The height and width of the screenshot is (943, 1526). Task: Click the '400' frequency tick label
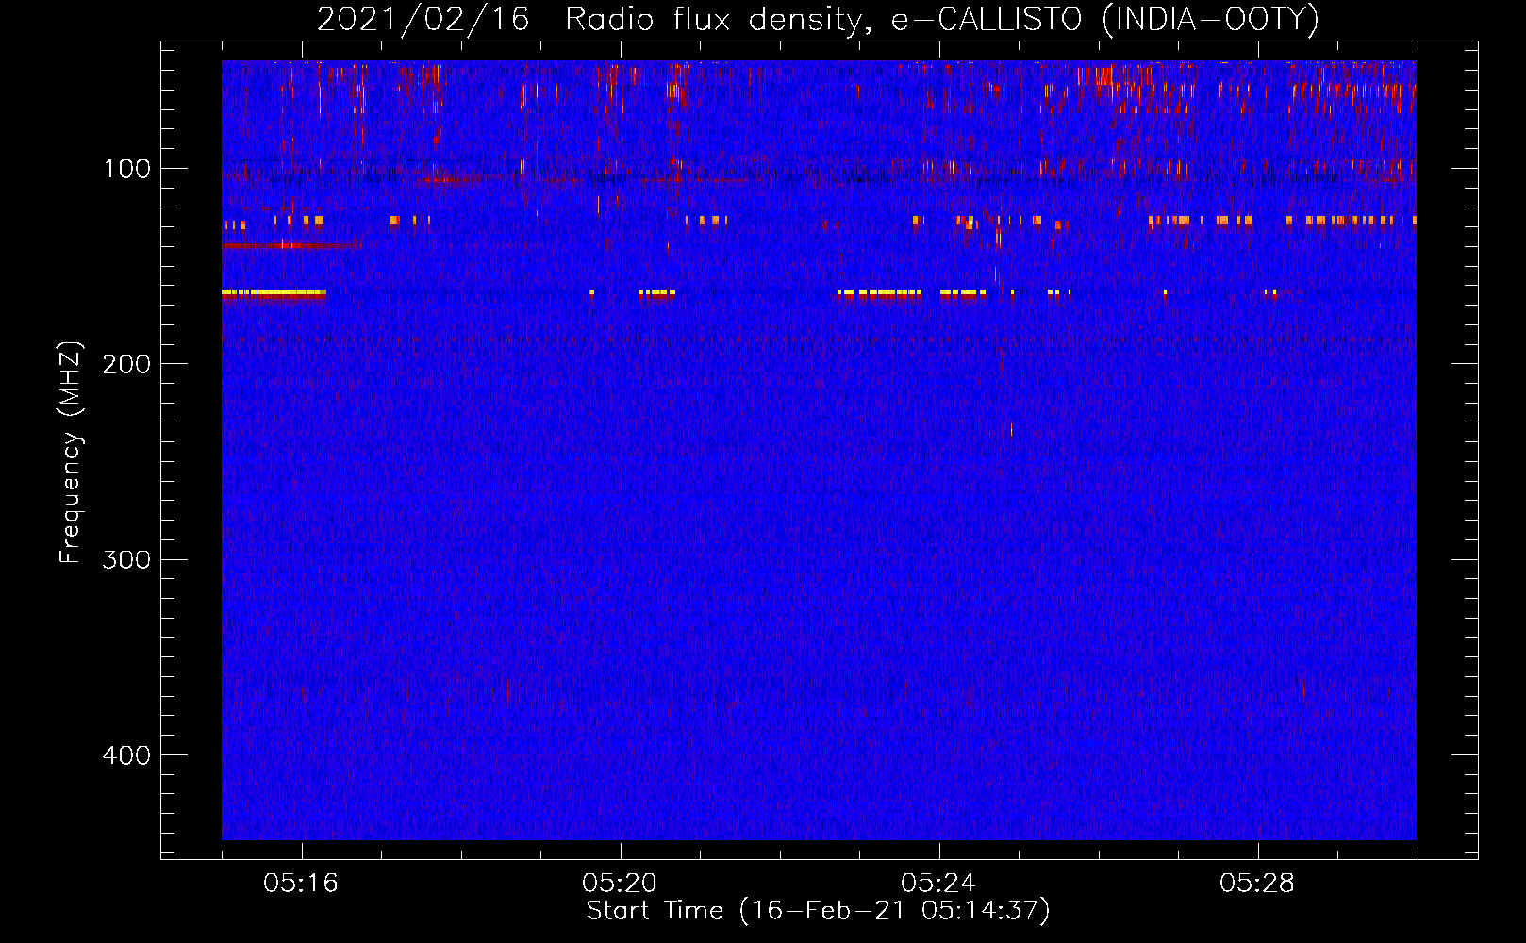tap(126, 755)
